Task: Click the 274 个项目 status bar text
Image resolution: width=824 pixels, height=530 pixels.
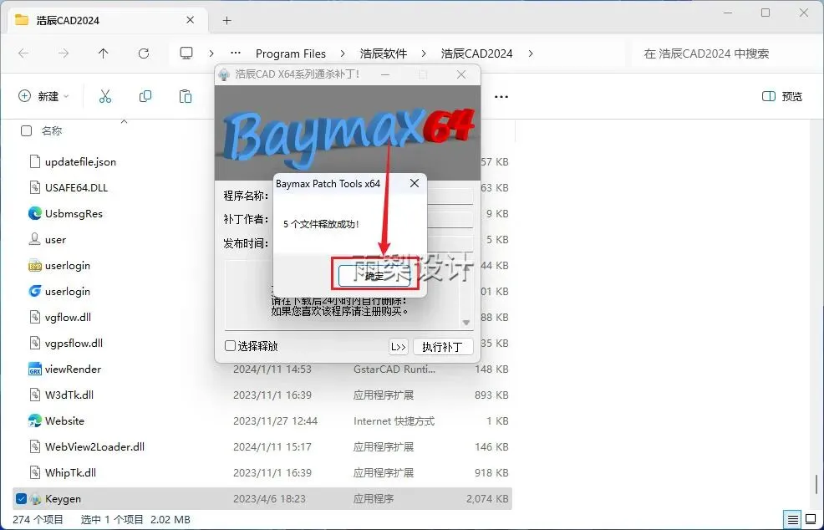Action: [38, 519]
